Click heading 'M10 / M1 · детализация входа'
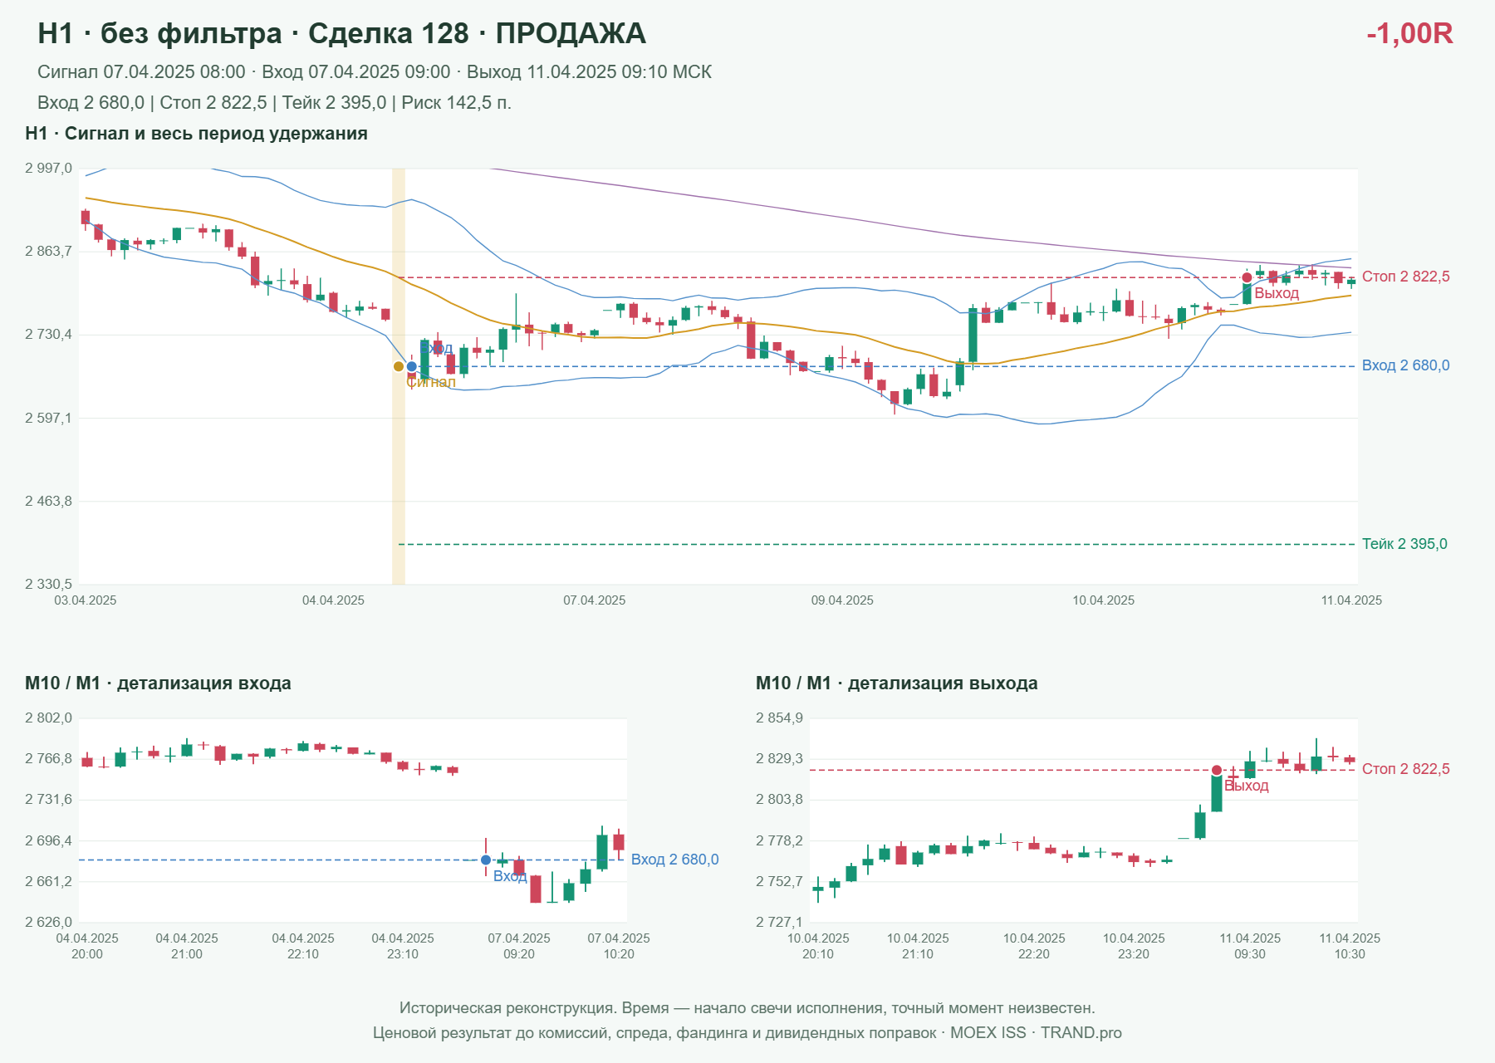Screen dimensions: 1495x1063 pos(158,683)
